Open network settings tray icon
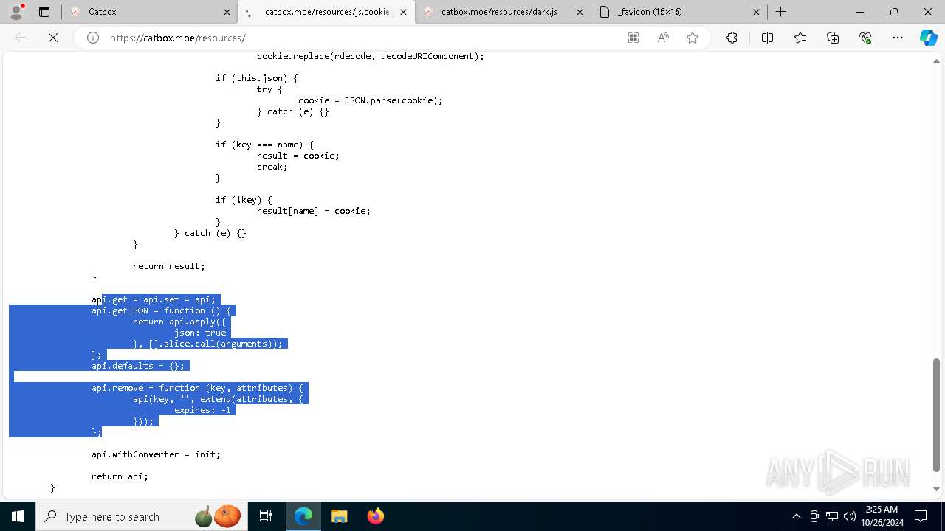The width and height of the screenshot is (945, 531). [831, 516]
